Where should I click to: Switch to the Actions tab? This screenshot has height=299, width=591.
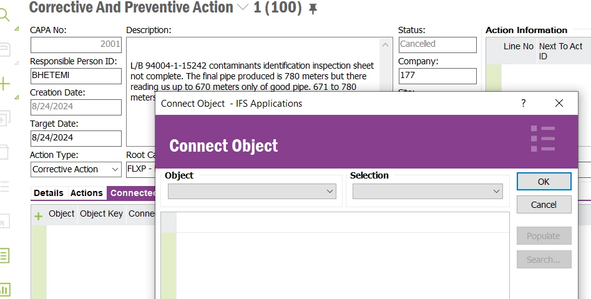pyautogui.click(x=86, y=193)
